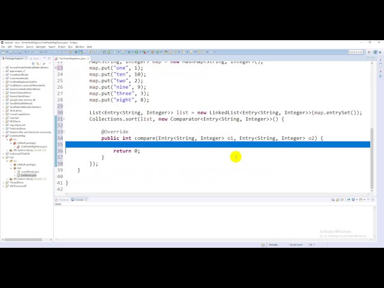The image size is (384, 288).
Task: Click the Java perspective icon
Action: [x=375, y=52]
